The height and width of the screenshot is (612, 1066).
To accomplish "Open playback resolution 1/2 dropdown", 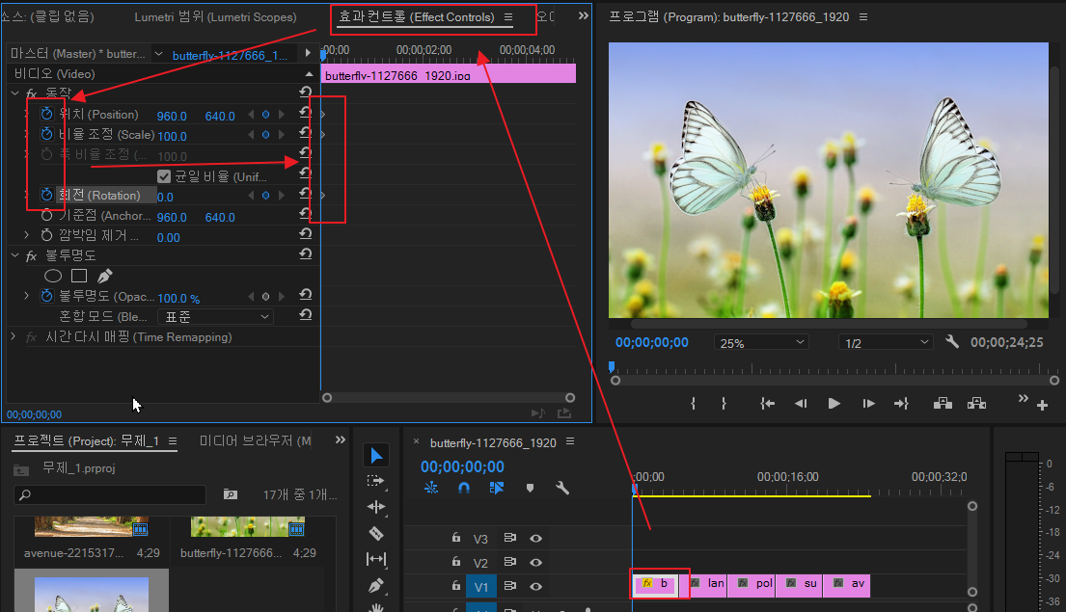I will pyautogui.click(x=886, y=343).
